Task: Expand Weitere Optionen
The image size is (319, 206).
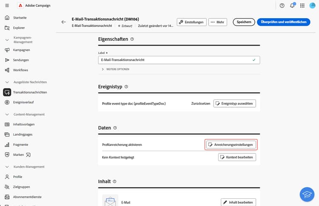Action: click(103, 69)
